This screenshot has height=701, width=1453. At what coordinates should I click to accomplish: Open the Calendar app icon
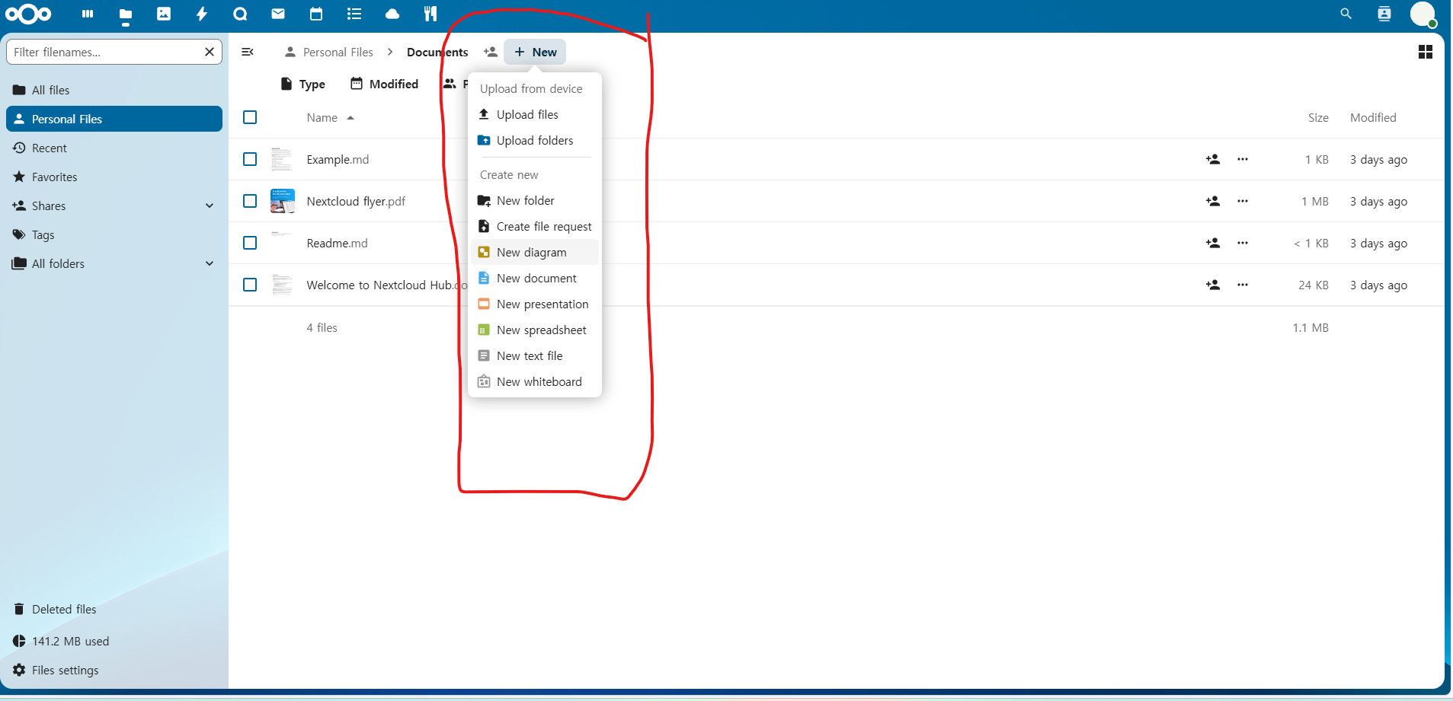pos(316,14)
